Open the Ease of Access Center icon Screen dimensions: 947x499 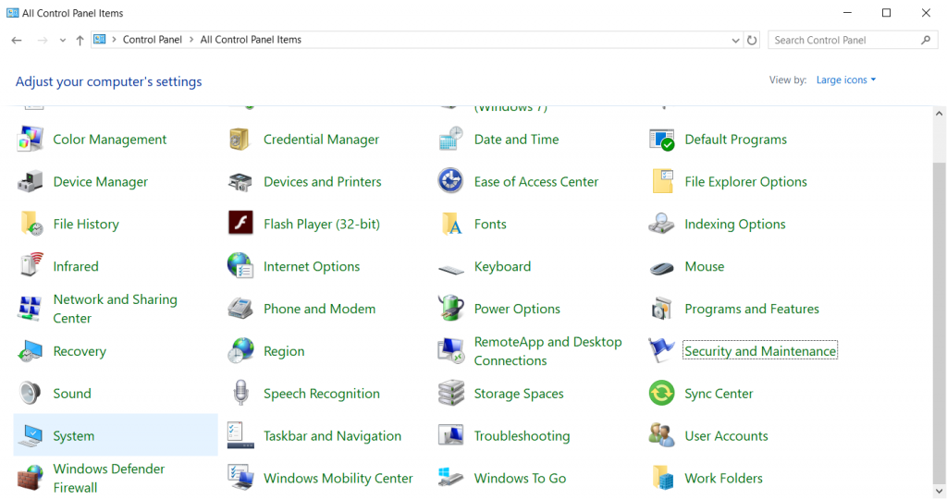click(x=450, y=181)
